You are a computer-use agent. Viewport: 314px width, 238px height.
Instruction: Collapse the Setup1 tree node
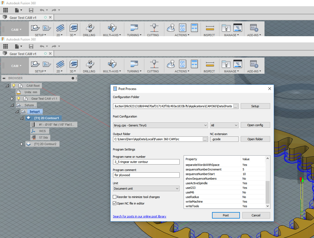(x=17, y=112)
